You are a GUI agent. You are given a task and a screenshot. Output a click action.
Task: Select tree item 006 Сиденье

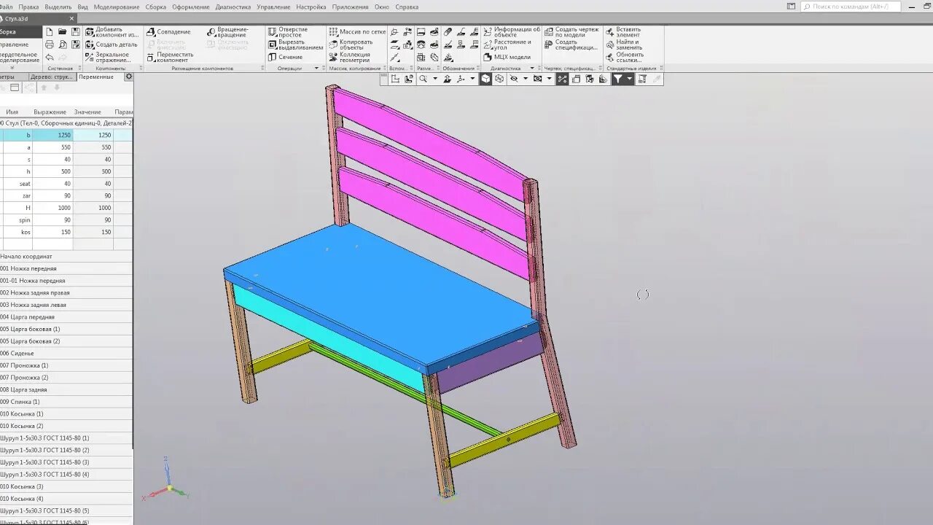click(66, 353)
